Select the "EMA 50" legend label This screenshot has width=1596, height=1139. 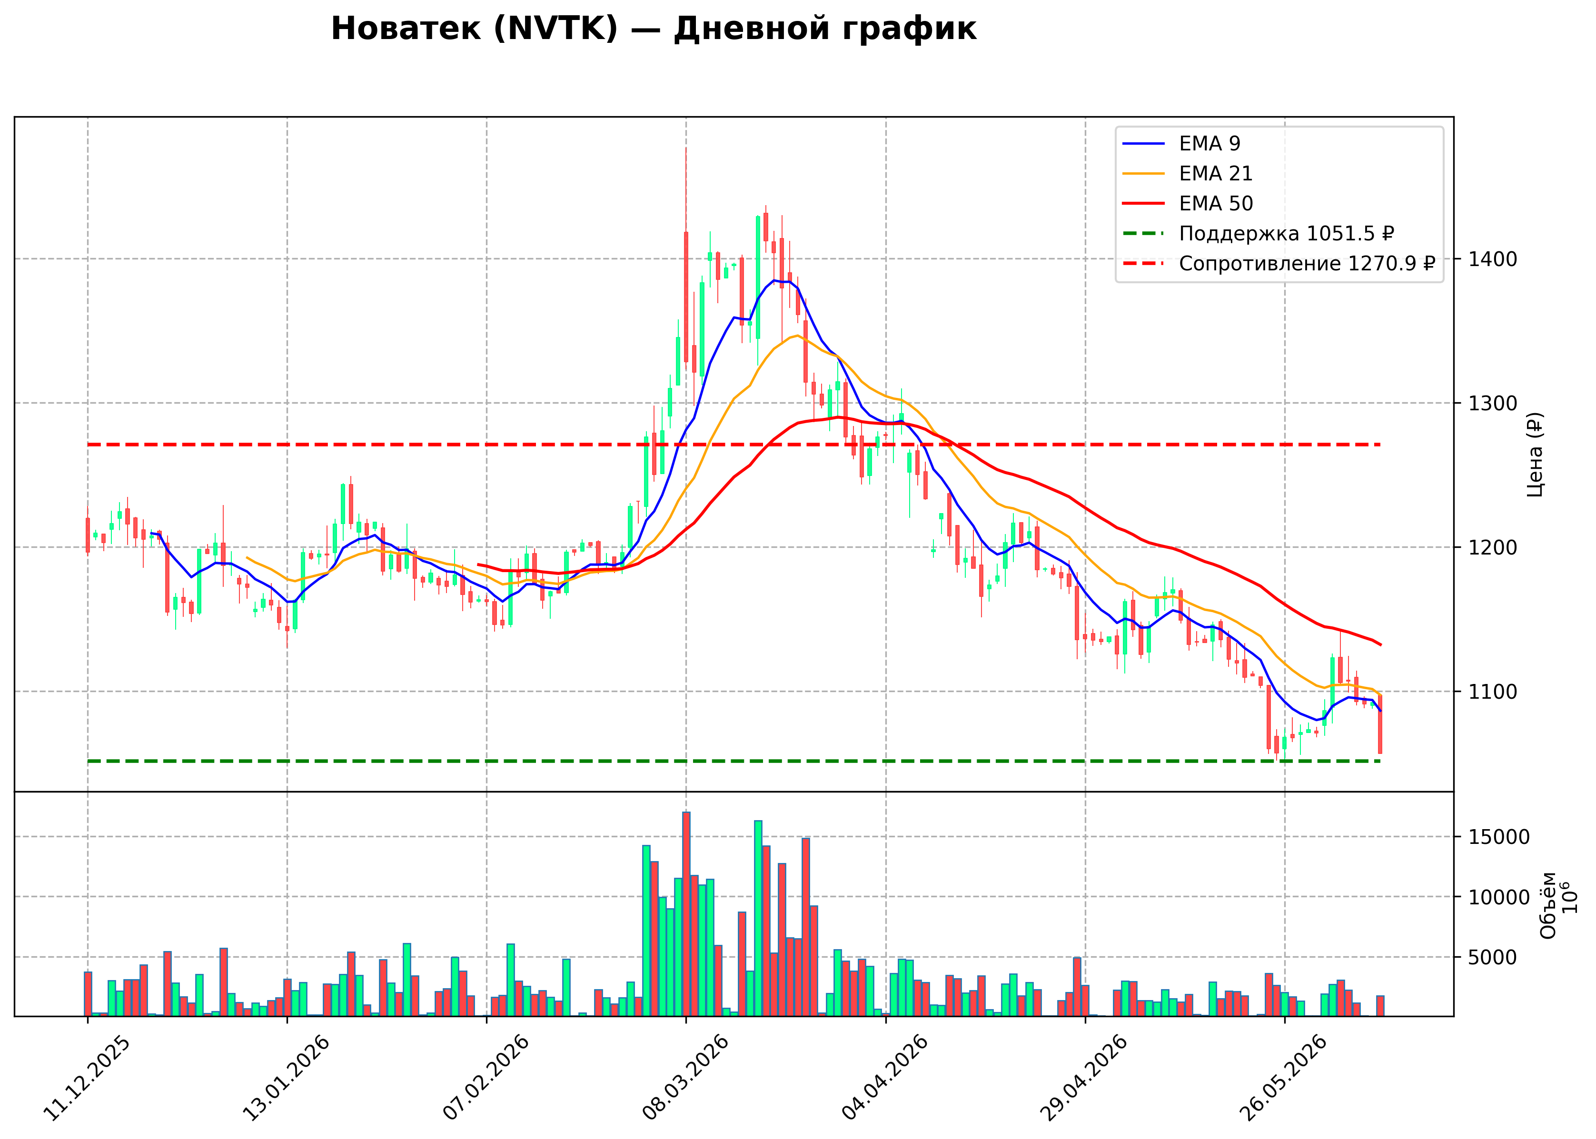[1216, 203]
